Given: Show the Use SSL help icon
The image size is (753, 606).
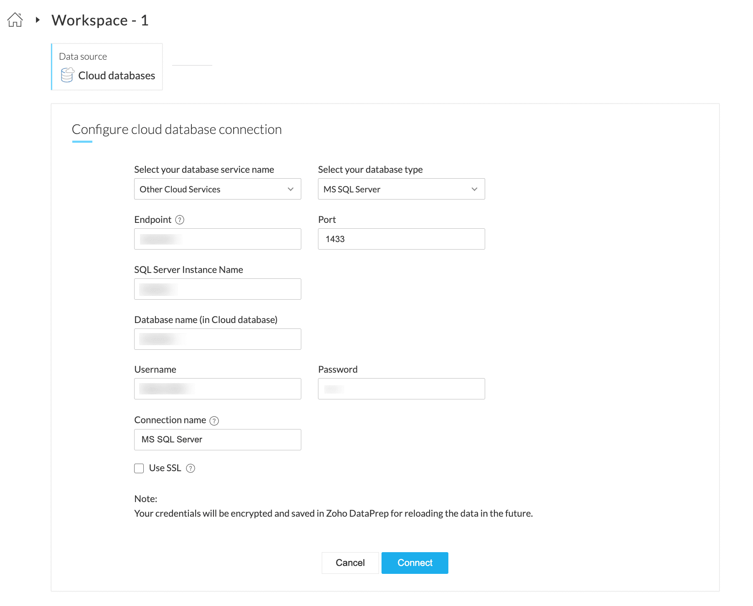Looking at the screenshot, I should pyautogui.click(x=191, y=468).
